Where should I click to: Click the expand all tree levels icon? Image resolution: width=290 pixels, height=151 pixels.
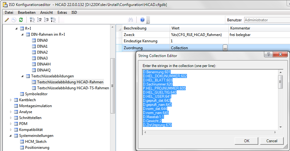click(x=53, y=20)
